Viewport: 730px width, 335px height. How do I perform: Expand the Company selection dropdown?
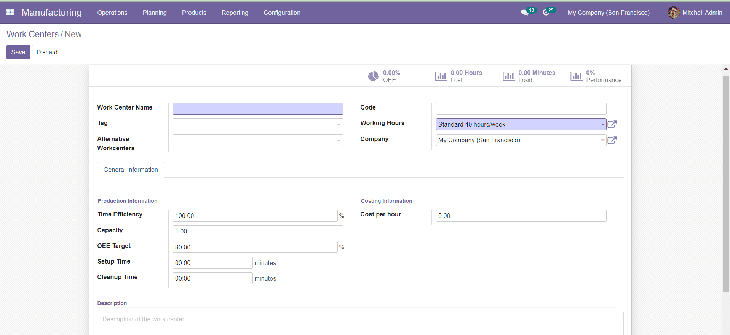tap(602, 140)
